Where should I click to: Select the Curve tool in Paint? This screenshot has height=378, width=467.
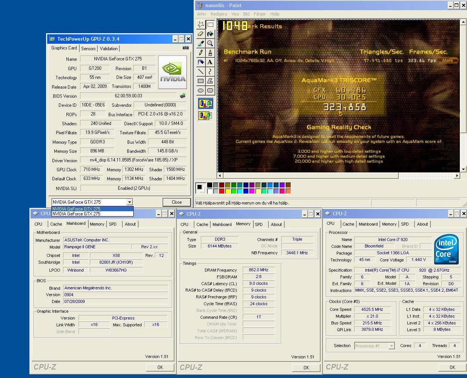click(x=210, y=71)
